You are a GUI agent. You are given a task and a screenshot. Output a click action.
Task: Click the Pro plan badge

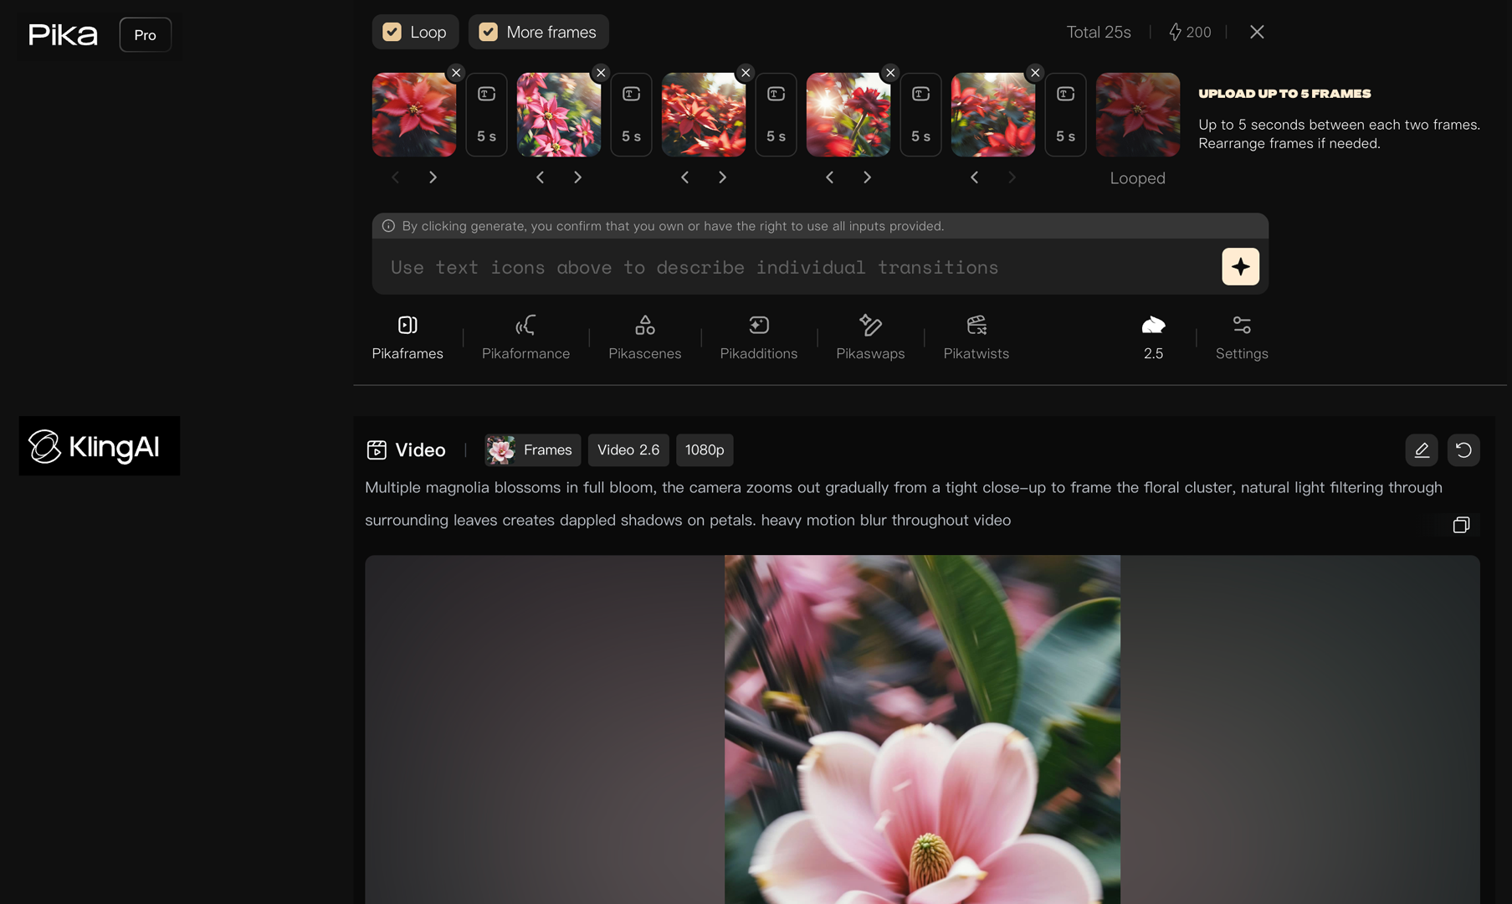point(146,35)
